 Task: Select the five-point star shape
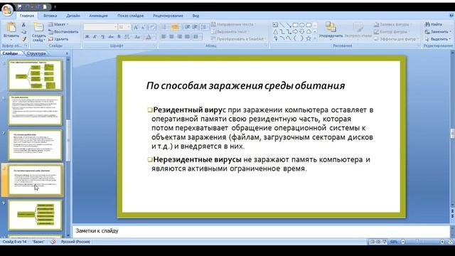[x=309, y=38]
